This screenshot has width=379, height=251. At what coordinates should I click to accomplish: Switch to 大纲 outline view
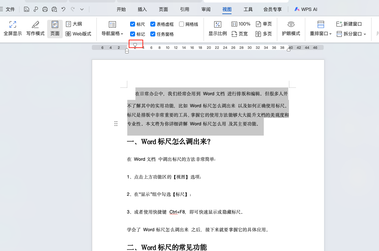click(x=74, y=24)
